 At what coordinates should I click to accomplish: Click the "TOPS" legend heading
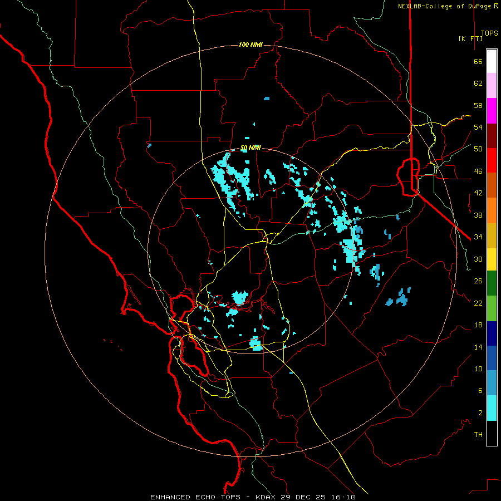[x=489, y=33]
